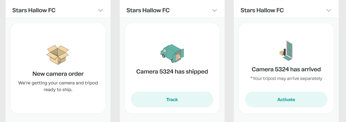This screenshot has width=346, height=122.
Task: Click the tripod may arrive separately note
Action: point(286,79)
